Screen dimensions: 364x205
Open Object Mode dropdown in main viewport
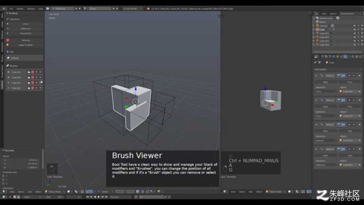pyautogui.click(x=54, y=192)
